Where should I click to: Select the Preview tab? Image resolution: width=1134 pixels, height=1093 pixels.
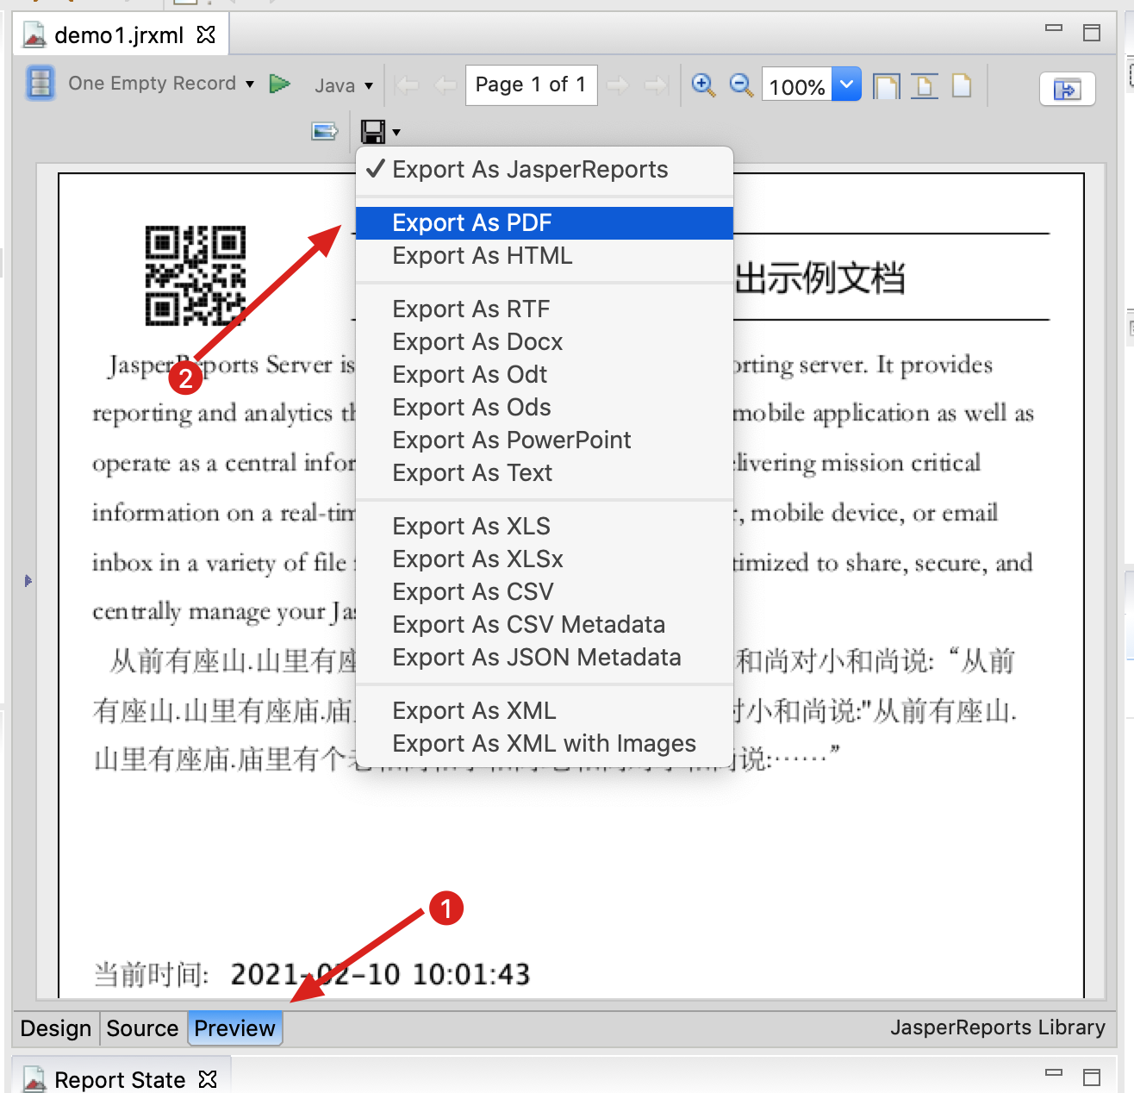[x=234, y=1028]
